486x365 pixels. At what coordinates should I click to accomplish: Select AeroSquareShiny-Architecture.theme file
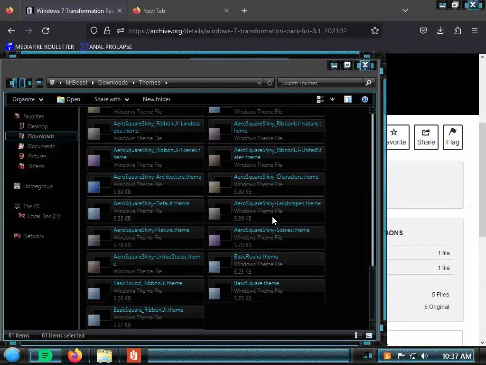pos(145,184)
